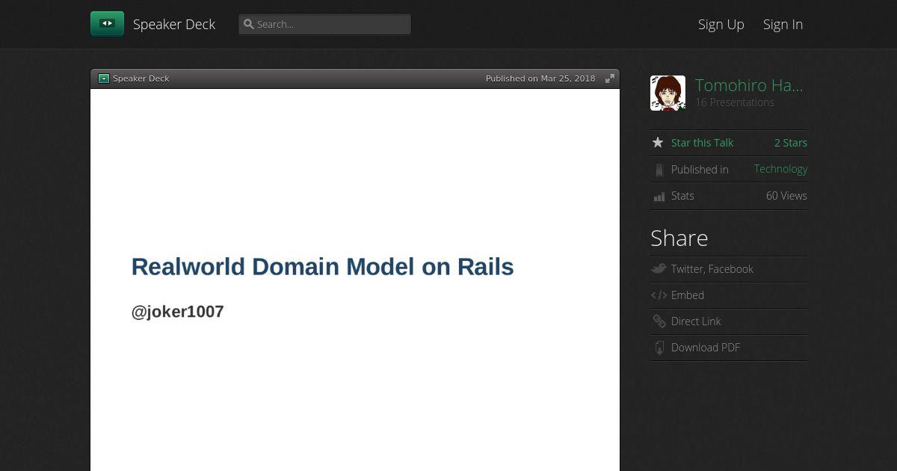Click the Published in label

pos(700,170)
